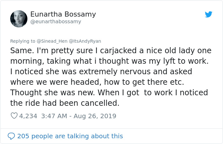This screenshot has width=223, height=144.
Task: Open "205 people are talking about this"
Action: 70,136
